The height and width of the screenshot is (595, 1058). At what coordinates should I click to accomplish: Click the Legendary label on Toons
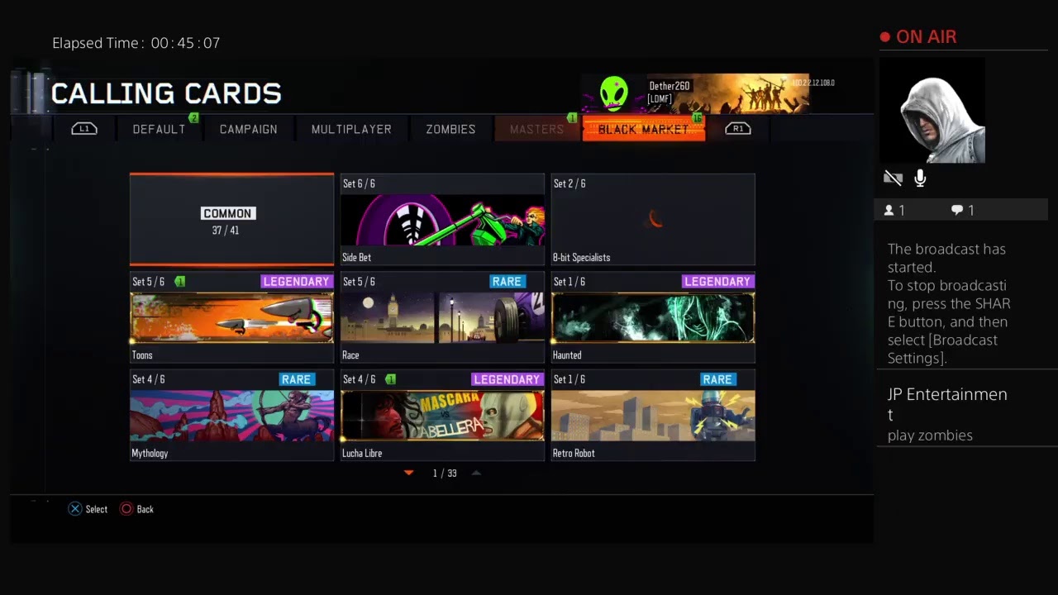296,282
